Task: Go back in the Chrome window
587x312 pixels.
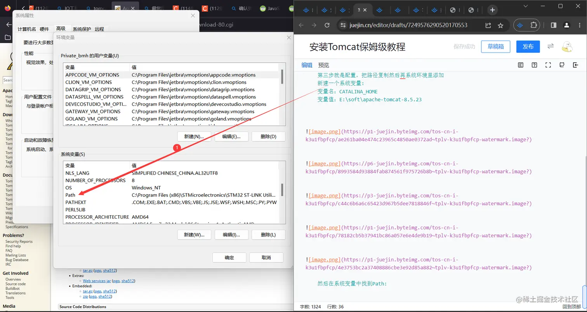Action: coord(301,25)
